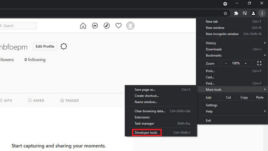Image resolution: width=268 pixels, height=151 pixels.
Task: Click the followers count text
Action: coord(7,60)
